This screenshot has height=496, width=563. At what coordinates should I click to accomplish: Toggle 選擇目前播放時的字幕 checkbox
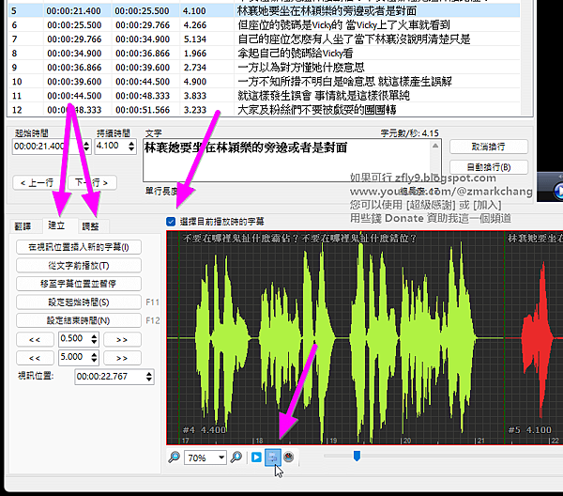click(x=171, y=222)
